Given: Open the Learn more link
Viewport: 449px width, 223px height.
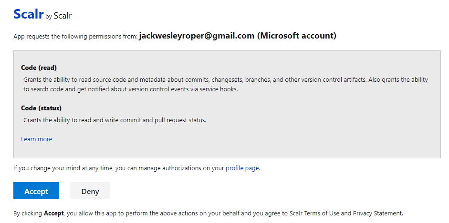Looking at the screenshot, I should click(x=37, y=139).
